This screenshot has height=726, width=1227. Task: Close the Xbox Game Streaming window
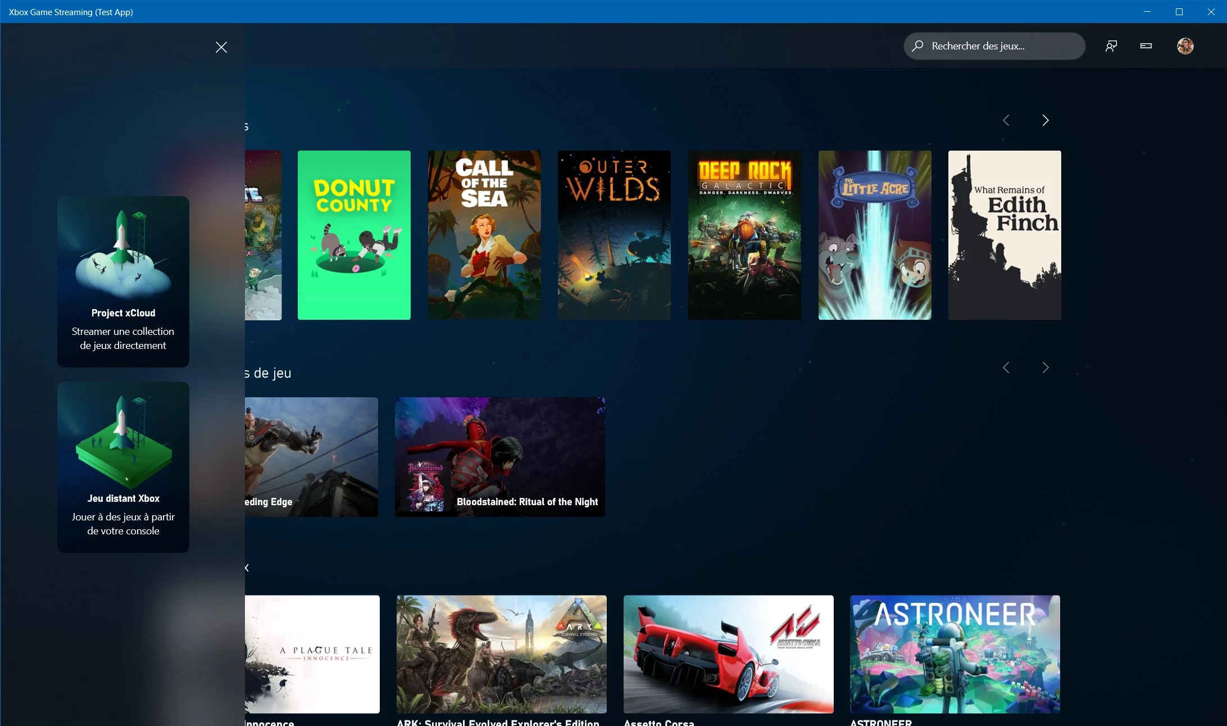(1211, 12)
